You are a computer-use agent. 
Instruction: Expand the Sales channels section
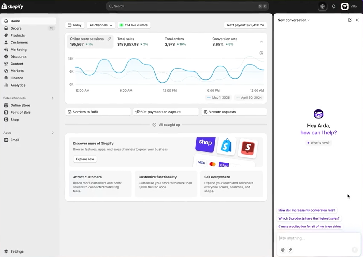tap(53, 98)
